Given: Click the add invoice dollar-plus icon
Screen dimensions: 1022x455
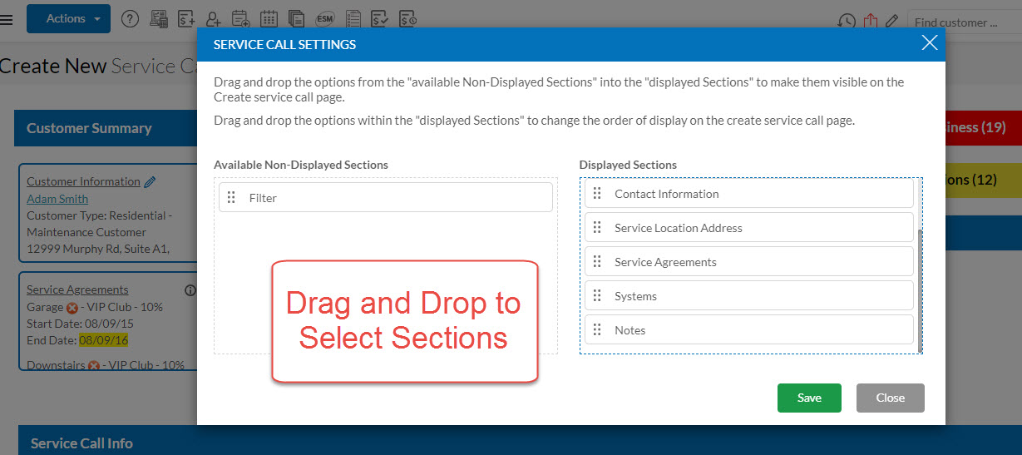Looking at the screenshot, I should point(186,18).
